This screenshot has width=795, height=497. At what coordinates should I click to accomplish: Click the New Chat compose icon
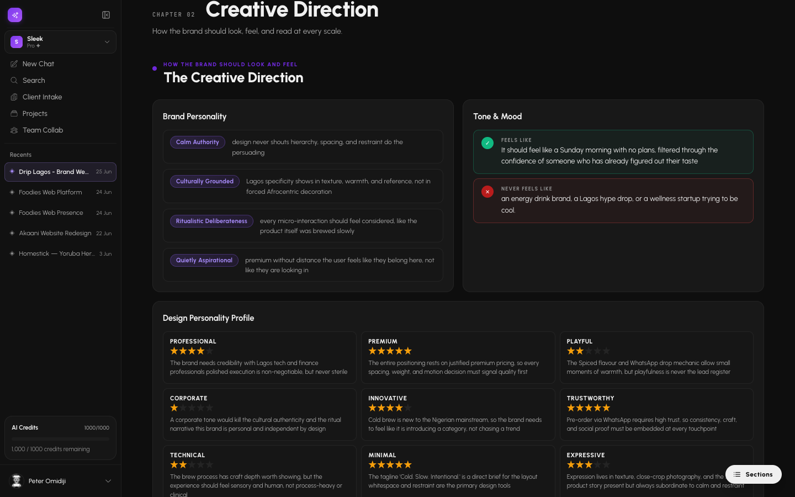14,64
